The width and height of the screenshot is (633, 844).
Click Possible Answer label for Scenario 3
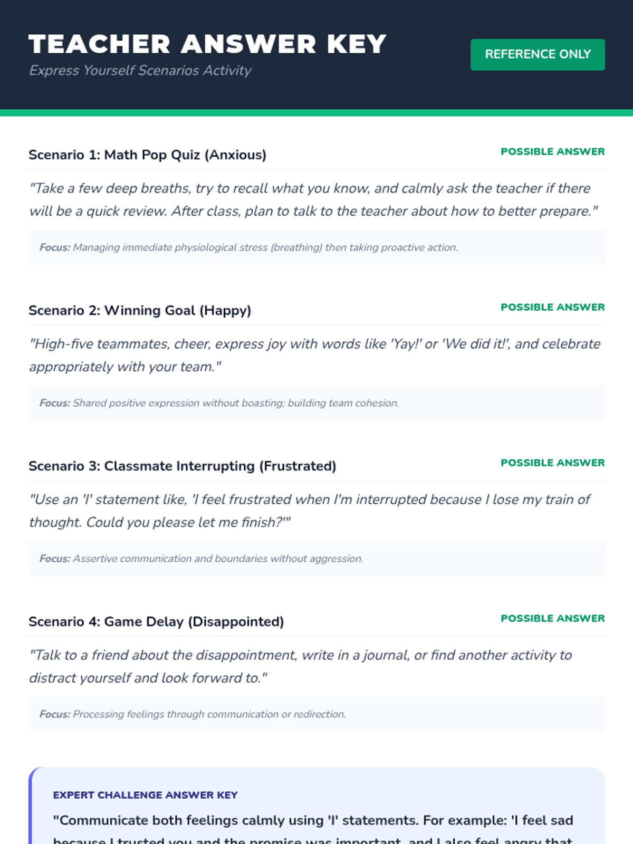[553, 463]
